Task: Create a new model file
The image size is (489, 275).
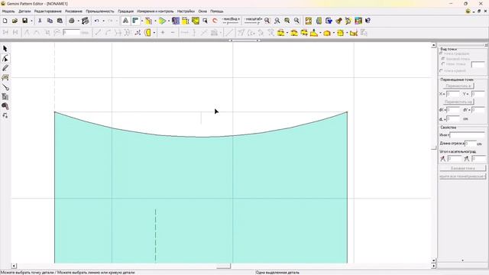Action: [5, 21]
